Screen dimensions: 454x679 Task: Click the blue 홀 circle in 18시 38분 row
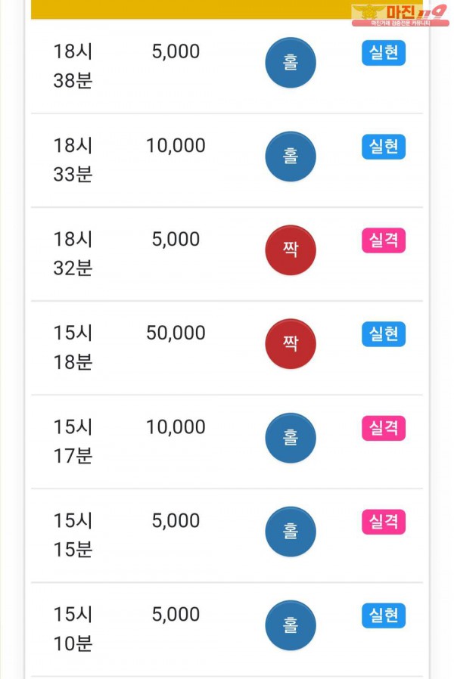pyautogui.click(x=291, y=63)
